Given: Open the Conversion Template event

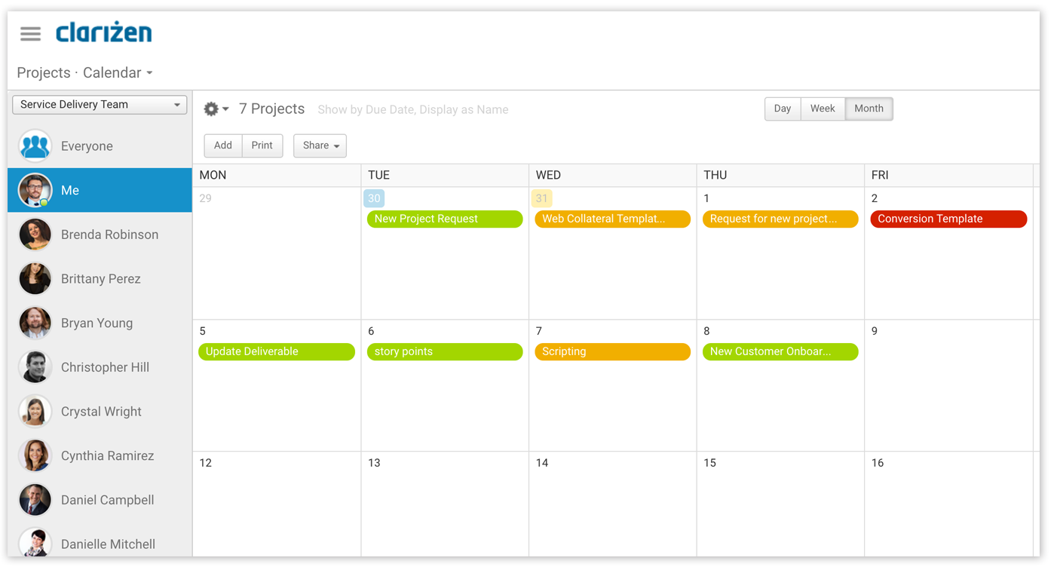Looking at the screenshot, I should point(948,219).
